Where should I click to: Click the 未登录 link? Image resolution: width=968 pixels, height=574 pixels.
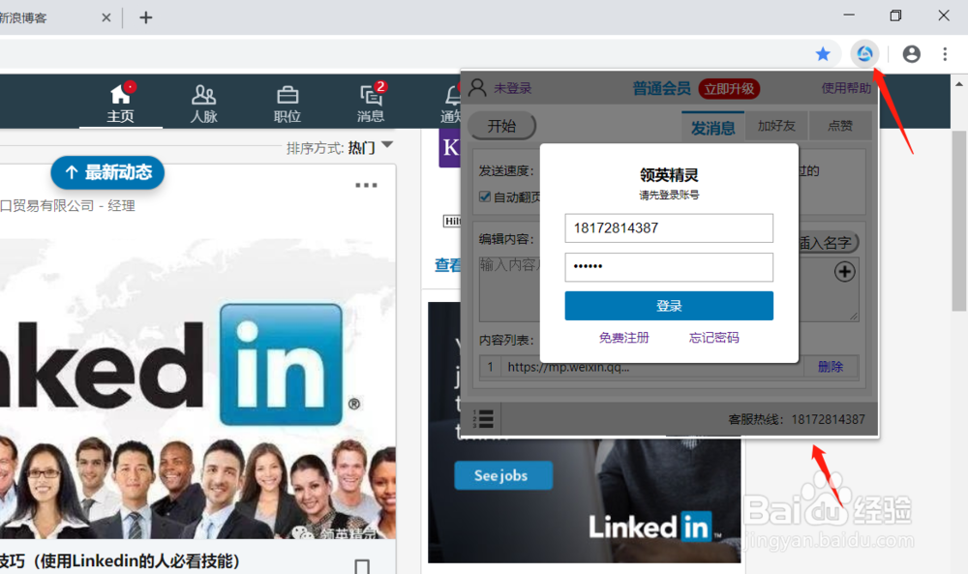[512, 88]
